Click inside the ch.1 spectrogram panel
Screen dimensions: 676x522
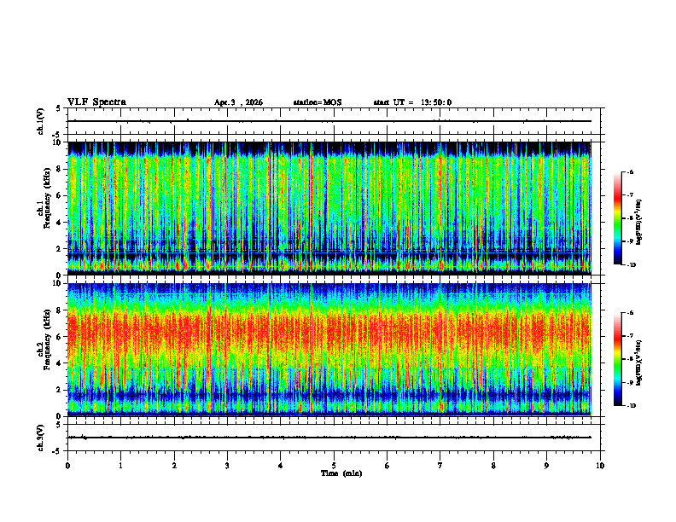pyautogui.click(x=329, y=208)
